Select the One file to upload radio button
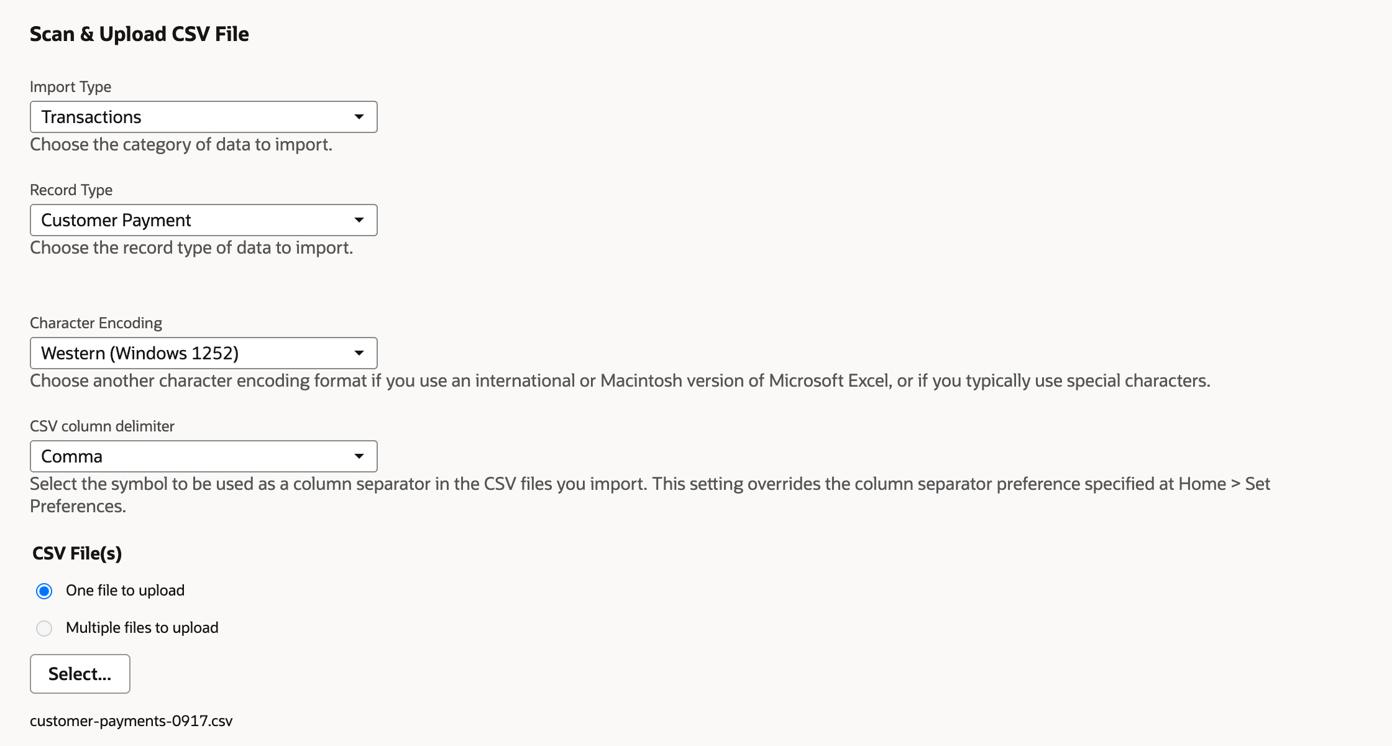1392x746 pixels. click(x=44, y=591)
